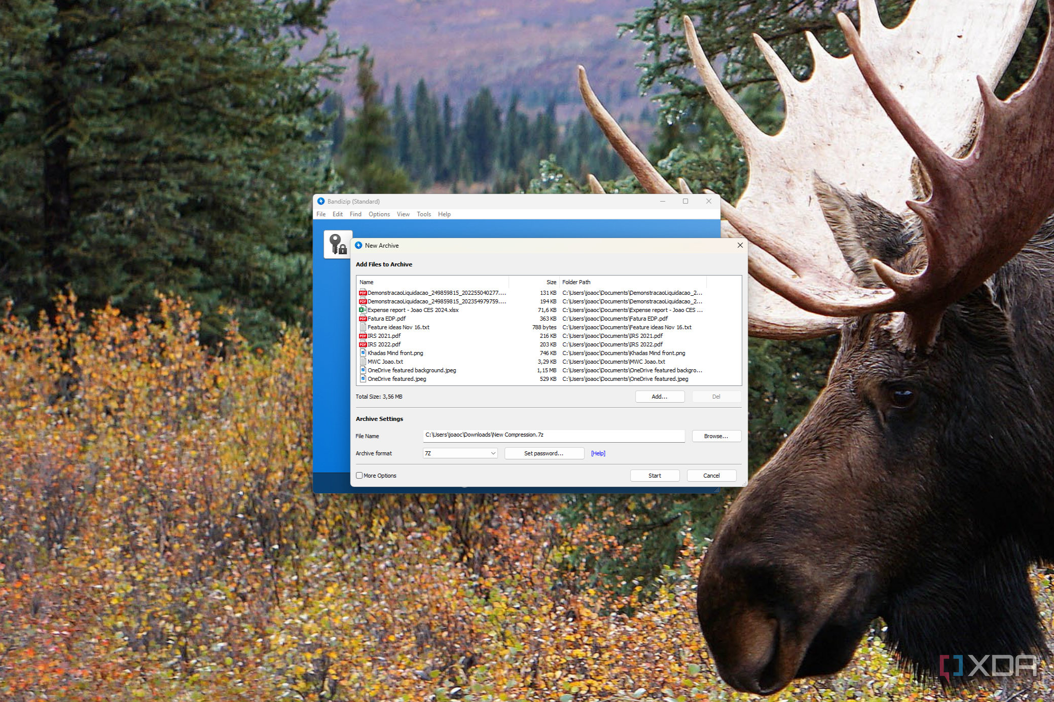Open the Archive format dropdown
Screen dimensions: 1054x702
[x=460, y=453]
